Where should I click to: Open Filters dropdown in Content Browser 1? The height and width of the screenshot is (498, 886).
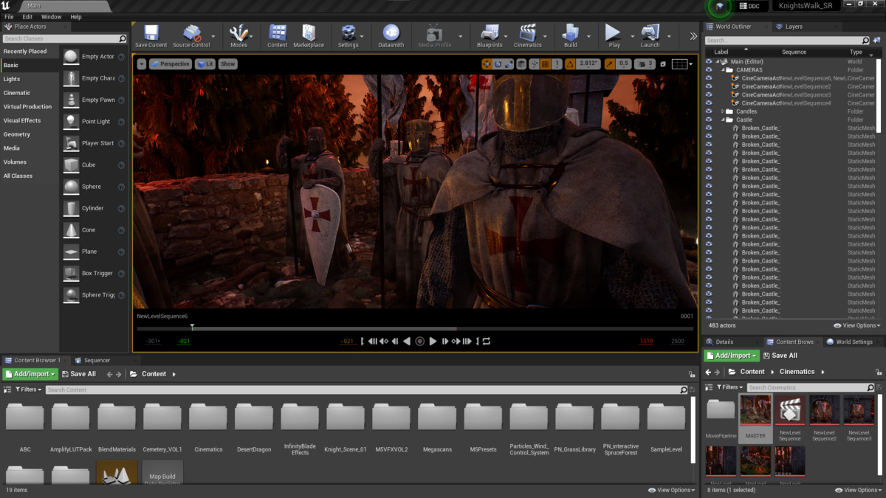(28, 390)
